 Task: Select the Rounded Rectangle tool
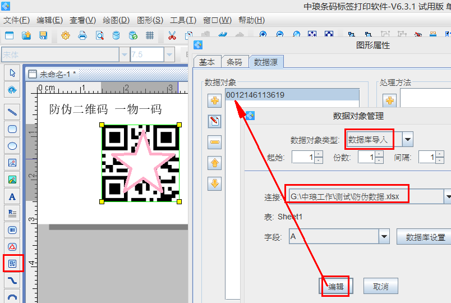(x=12, y=129)
